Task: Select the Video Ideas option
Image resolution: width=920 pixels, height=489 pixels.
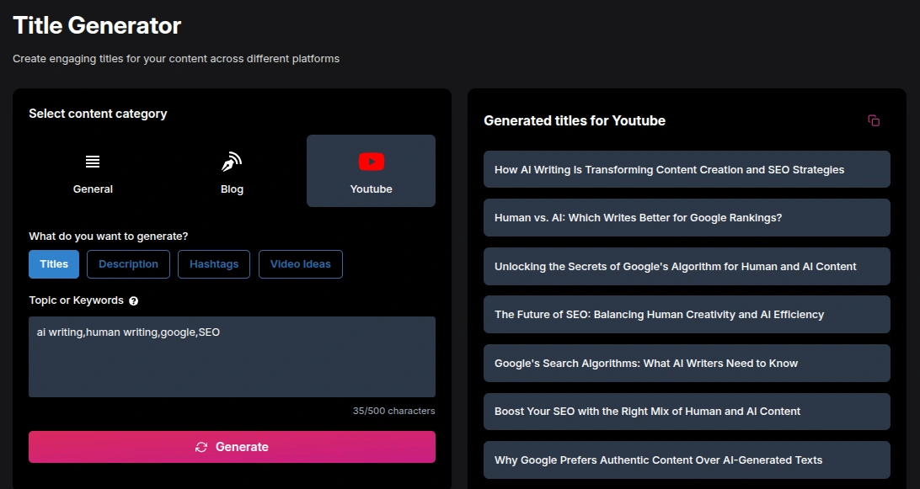Action: point(300,263)
